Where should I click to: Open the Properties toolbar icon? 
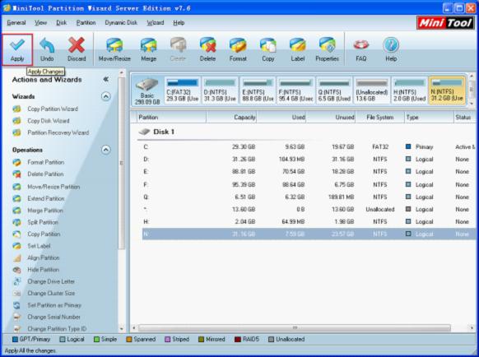(x=328, y=49)
